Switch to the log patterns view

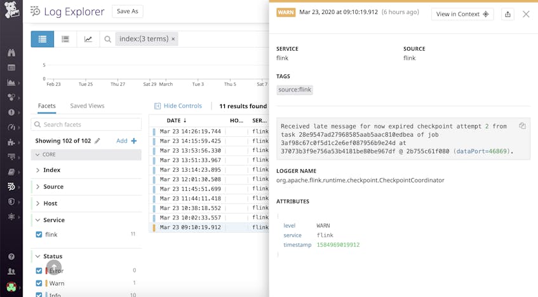pyautogui.click(x=65, y=39)
